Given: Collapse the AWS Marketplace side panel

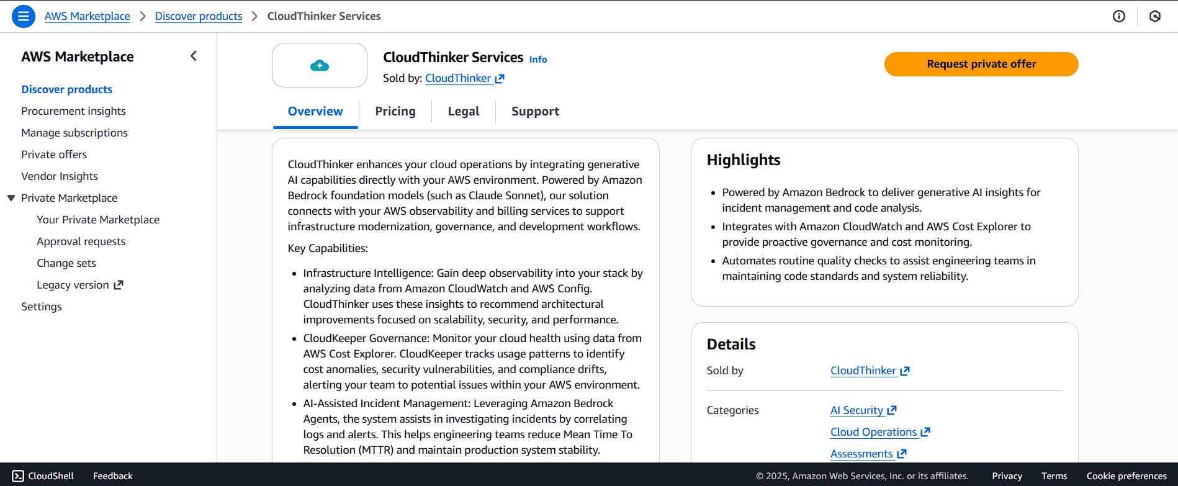Looking at the screenshot, I should tap(194, 56).
